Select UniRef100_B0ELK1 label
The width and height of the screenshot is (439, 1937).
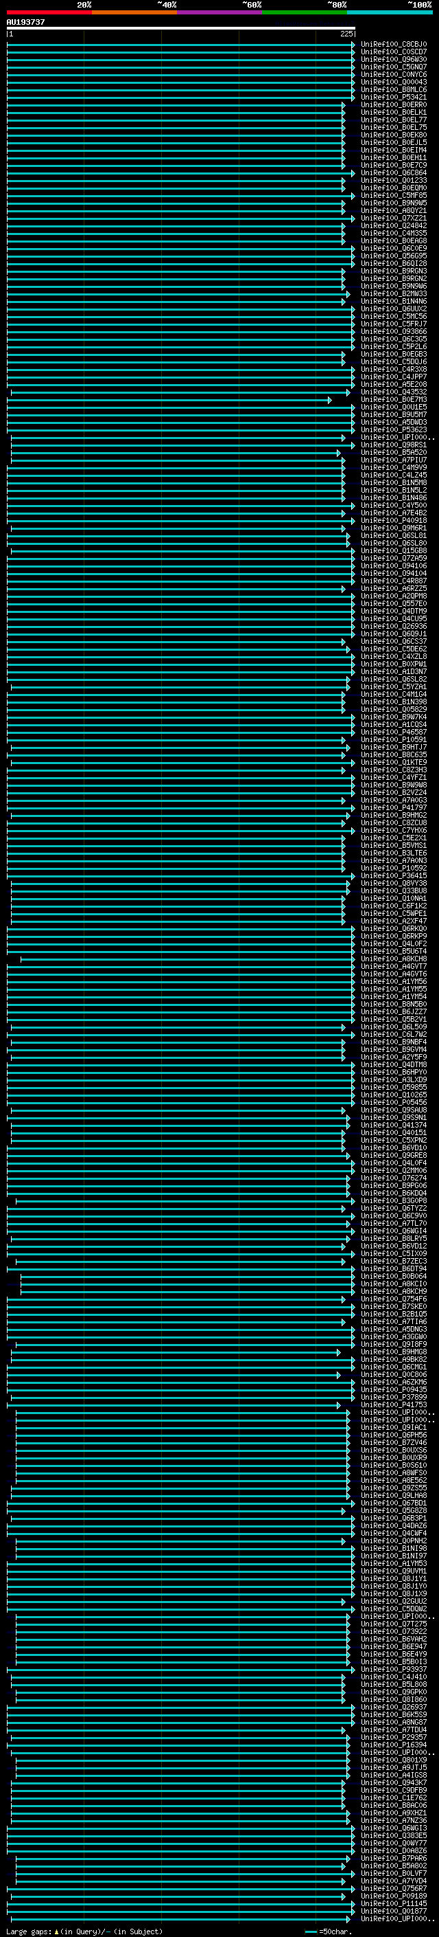coord(394,112)
